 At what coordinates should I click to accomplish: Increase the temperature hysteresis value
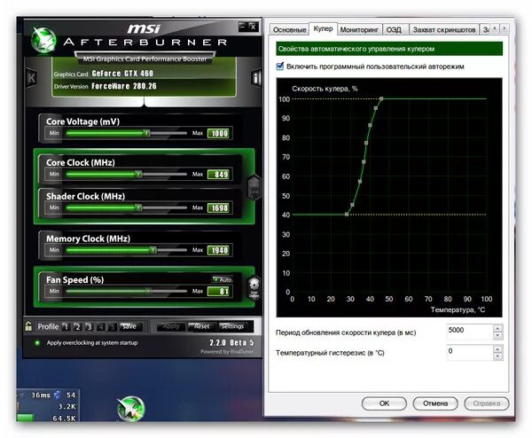click(497, 349)
